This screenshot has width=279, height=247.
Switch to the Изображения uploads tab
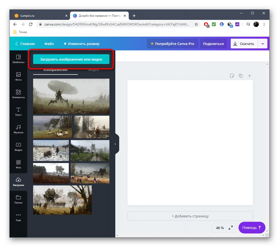pyautogui.click(x=55, y=70)
